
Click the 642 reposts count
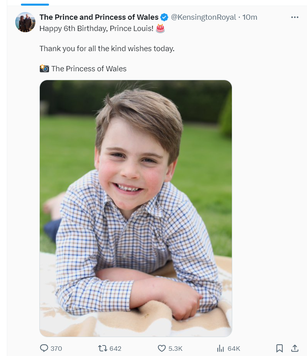[115, 348]
